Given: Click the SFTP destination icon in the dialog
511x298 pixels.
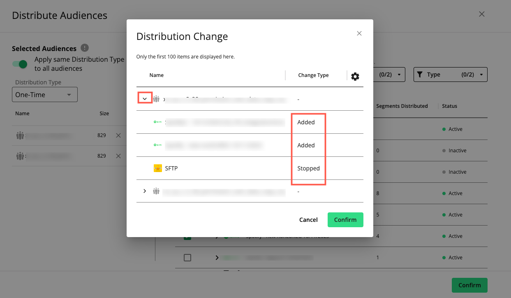Looking at the screenshot, I should [x=157, y=168].
